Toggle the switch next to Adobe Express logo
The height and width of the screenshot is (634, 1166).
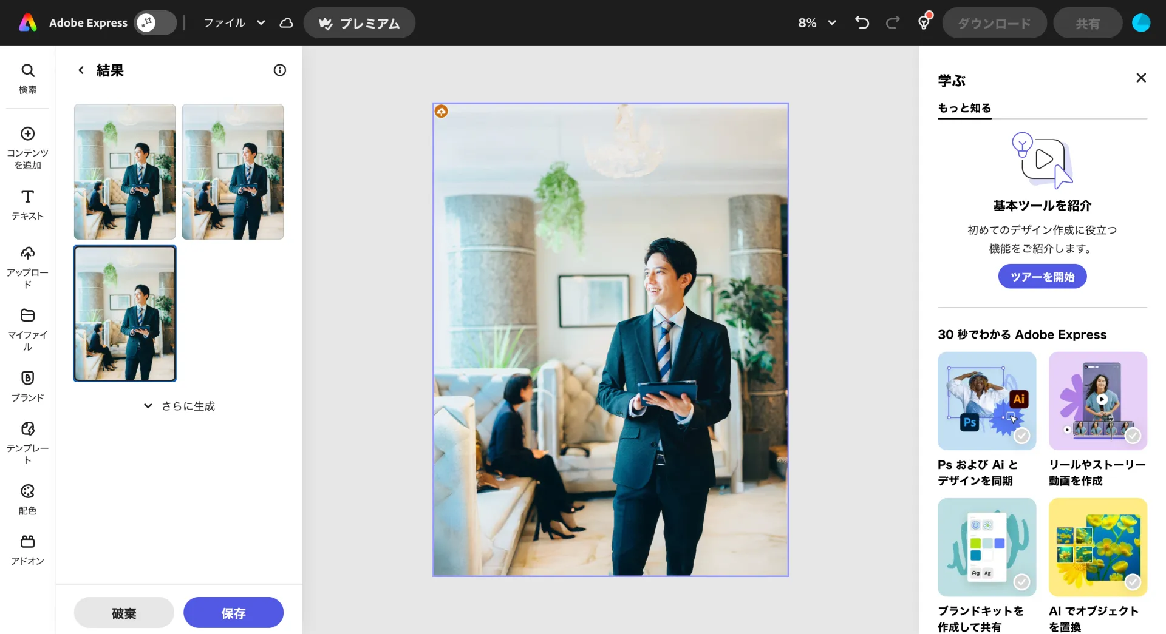pyautogui.click(x=155, y=23)
